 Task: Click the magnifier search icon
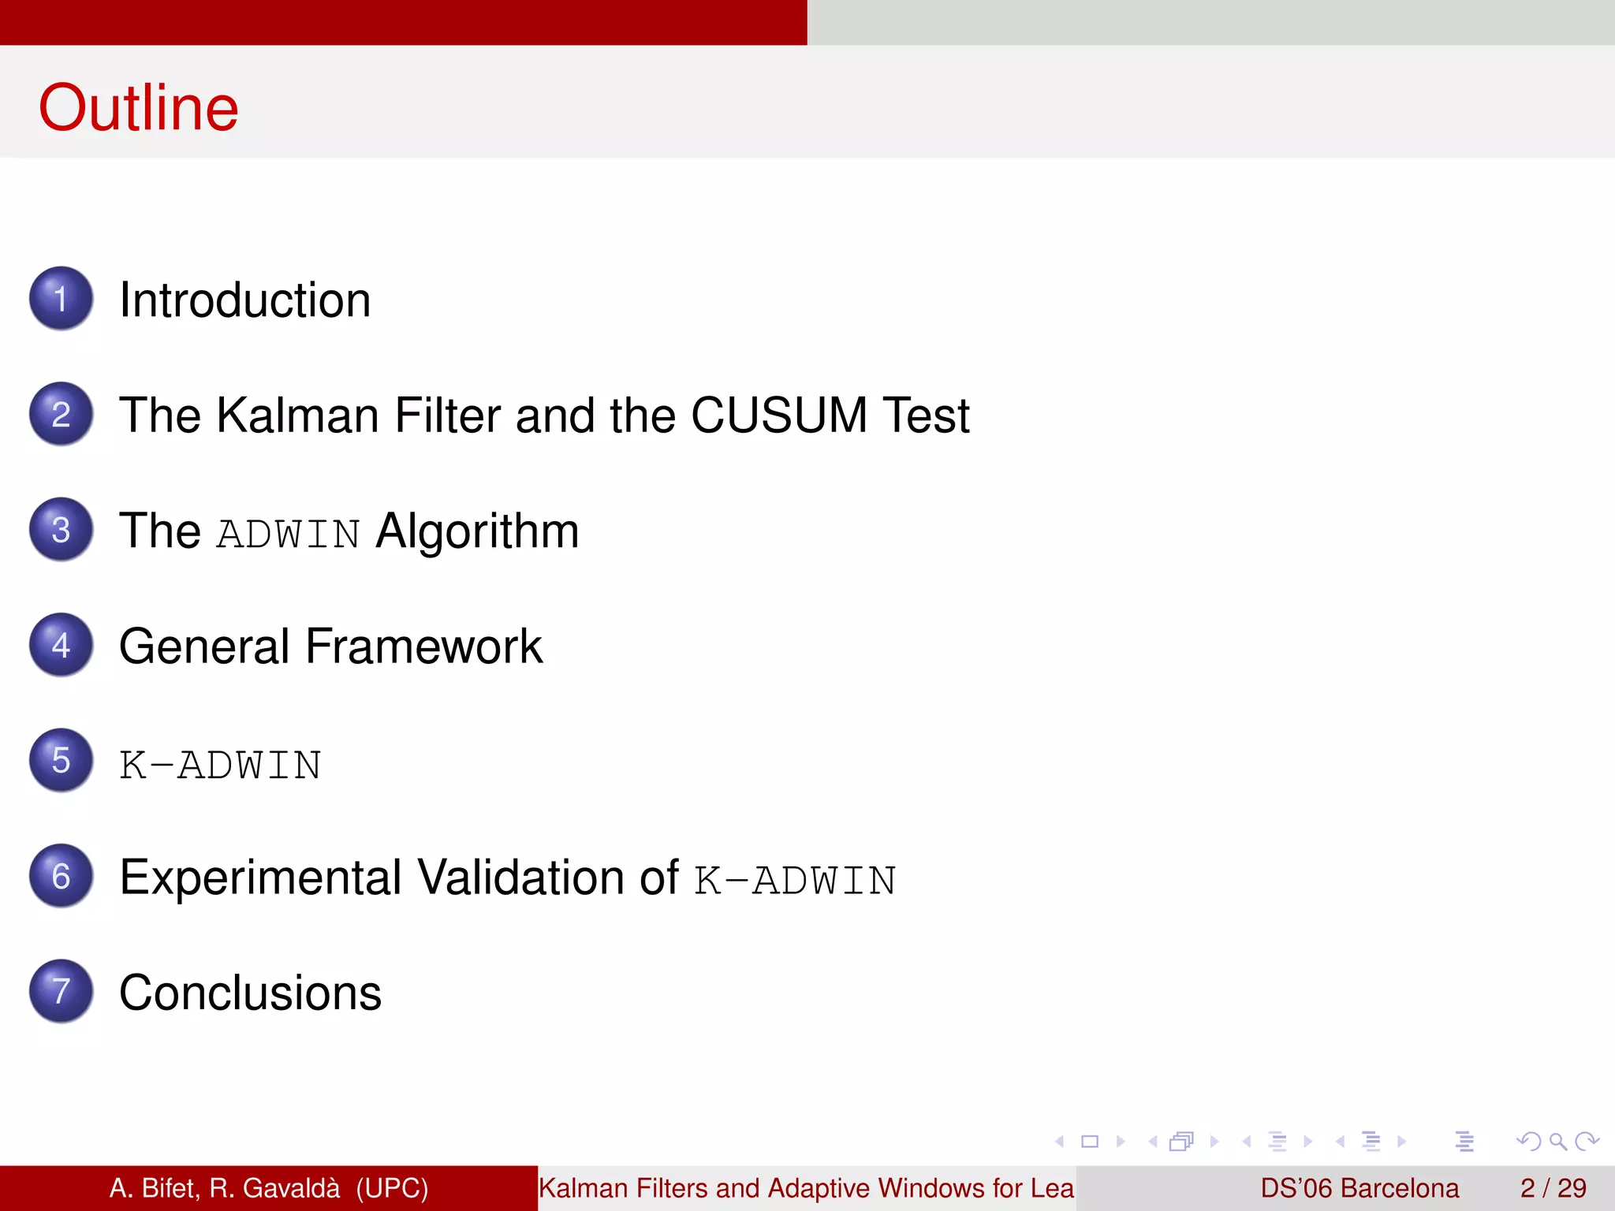coord(1557,1141)
